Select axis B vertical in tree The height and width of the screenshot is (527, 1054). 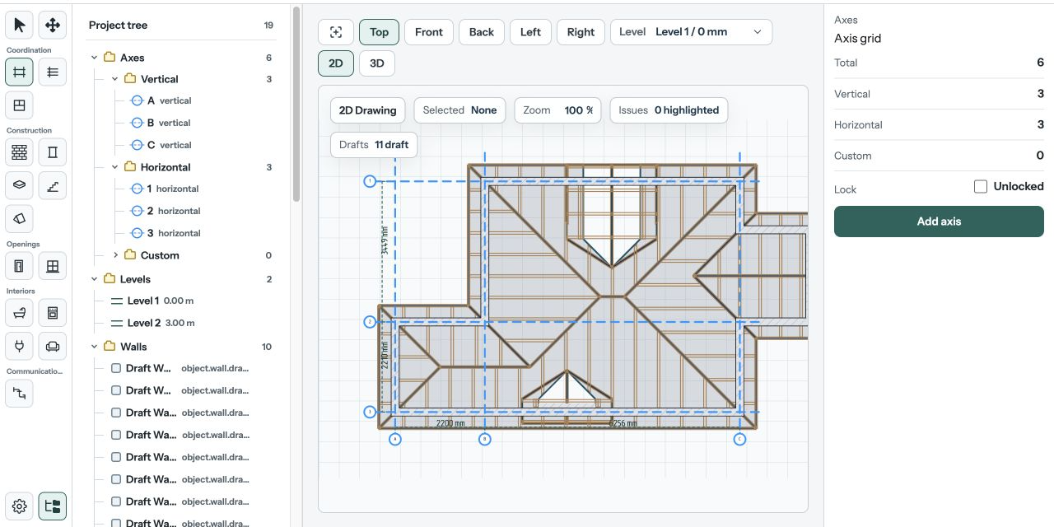point(170,123)
